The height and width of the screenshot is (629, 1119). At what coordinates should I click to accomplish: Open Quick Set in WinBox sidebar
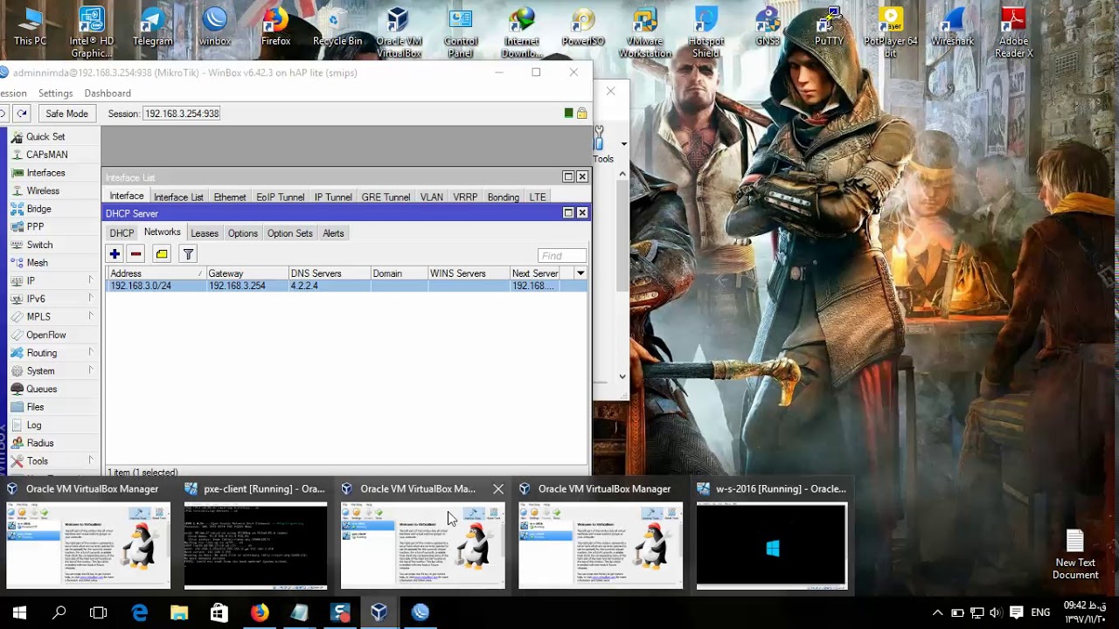45,136
